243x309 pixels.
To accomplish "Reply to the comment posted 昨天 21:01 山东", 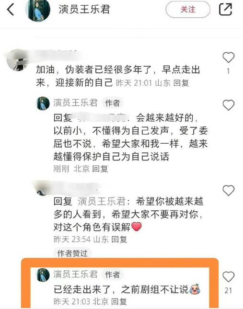I will [x=181, y=83].
